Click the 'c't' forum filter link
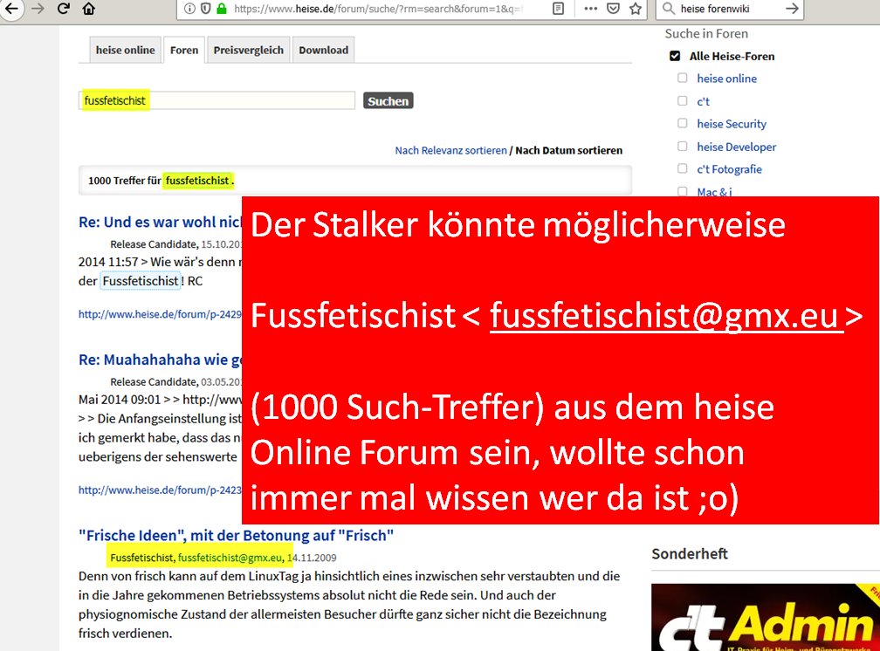This screenshot has height=651, width=880. 704,101
